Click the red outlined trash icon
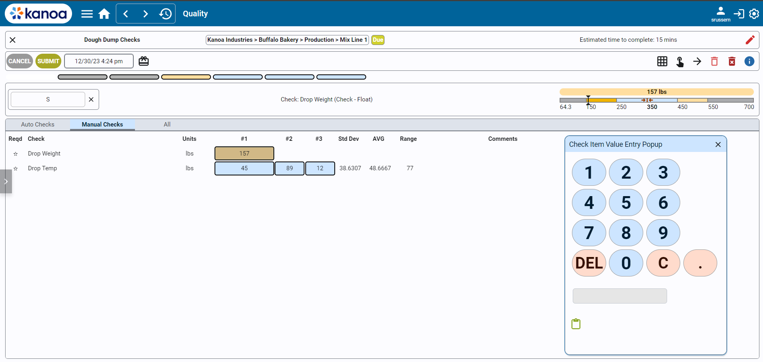This screenshot has width=763, height=362. (x=714, y=61)
